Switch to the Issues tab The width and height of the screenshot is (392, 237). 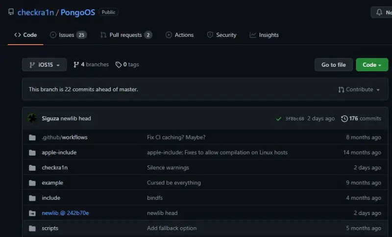tap(68, 35)
